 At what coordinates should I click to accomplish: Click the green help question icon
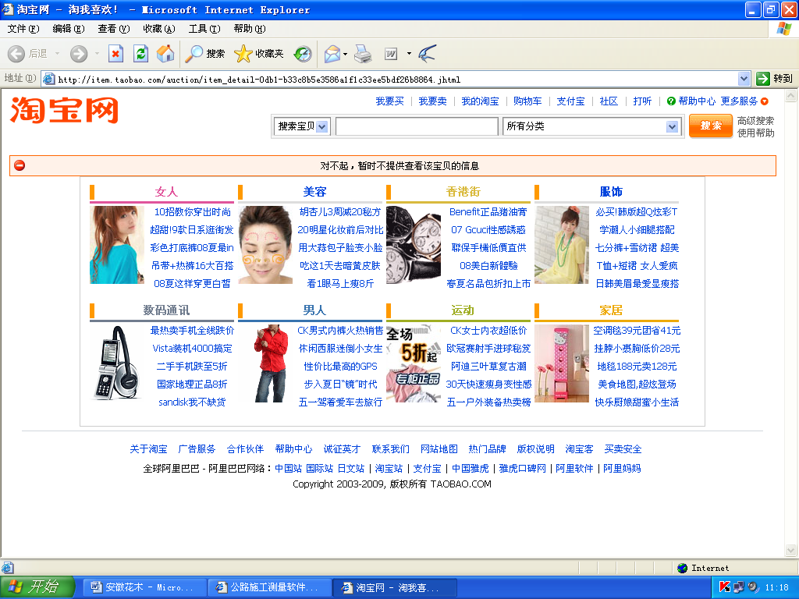pos(671,101)
